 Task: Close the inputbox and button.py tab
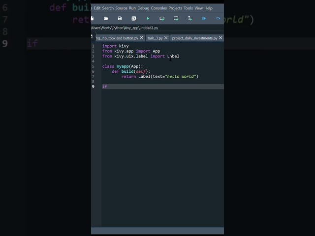pos(141,38)
